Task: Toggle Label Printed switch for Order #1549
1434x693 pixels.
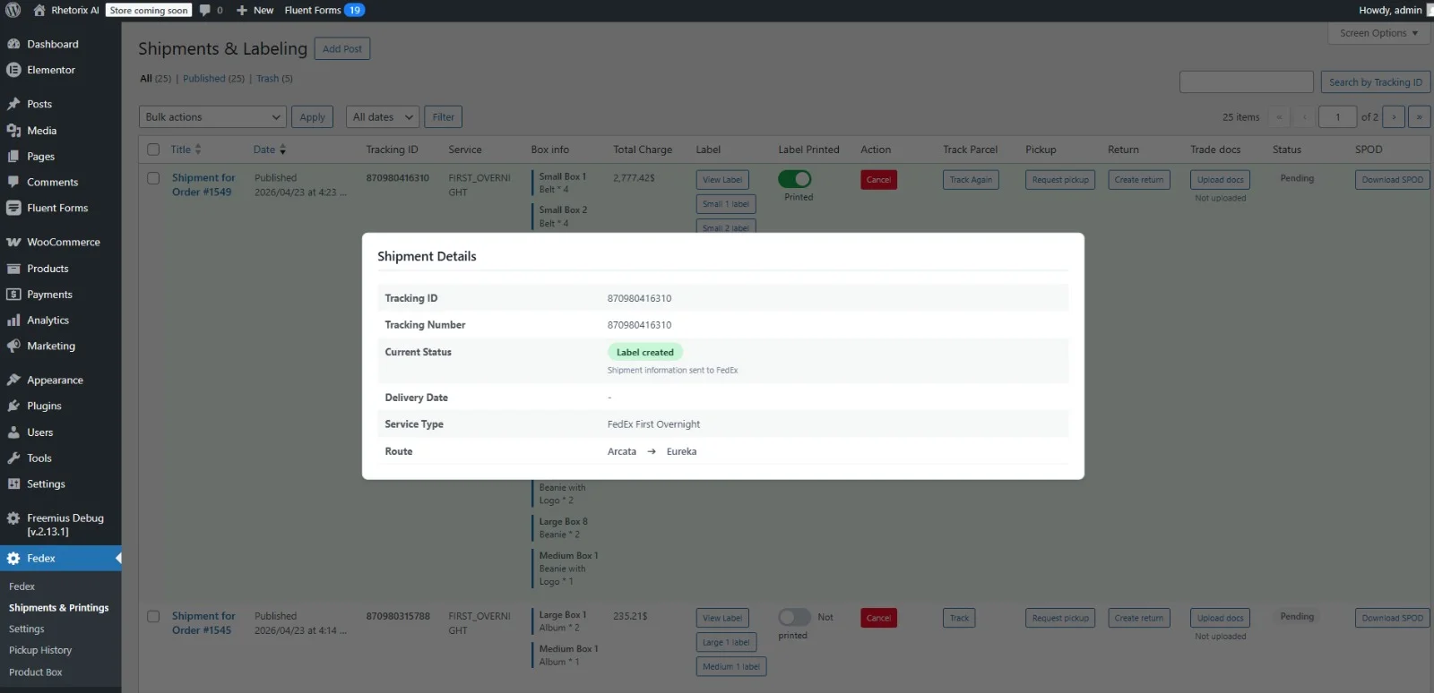Action: coord(795,179)
